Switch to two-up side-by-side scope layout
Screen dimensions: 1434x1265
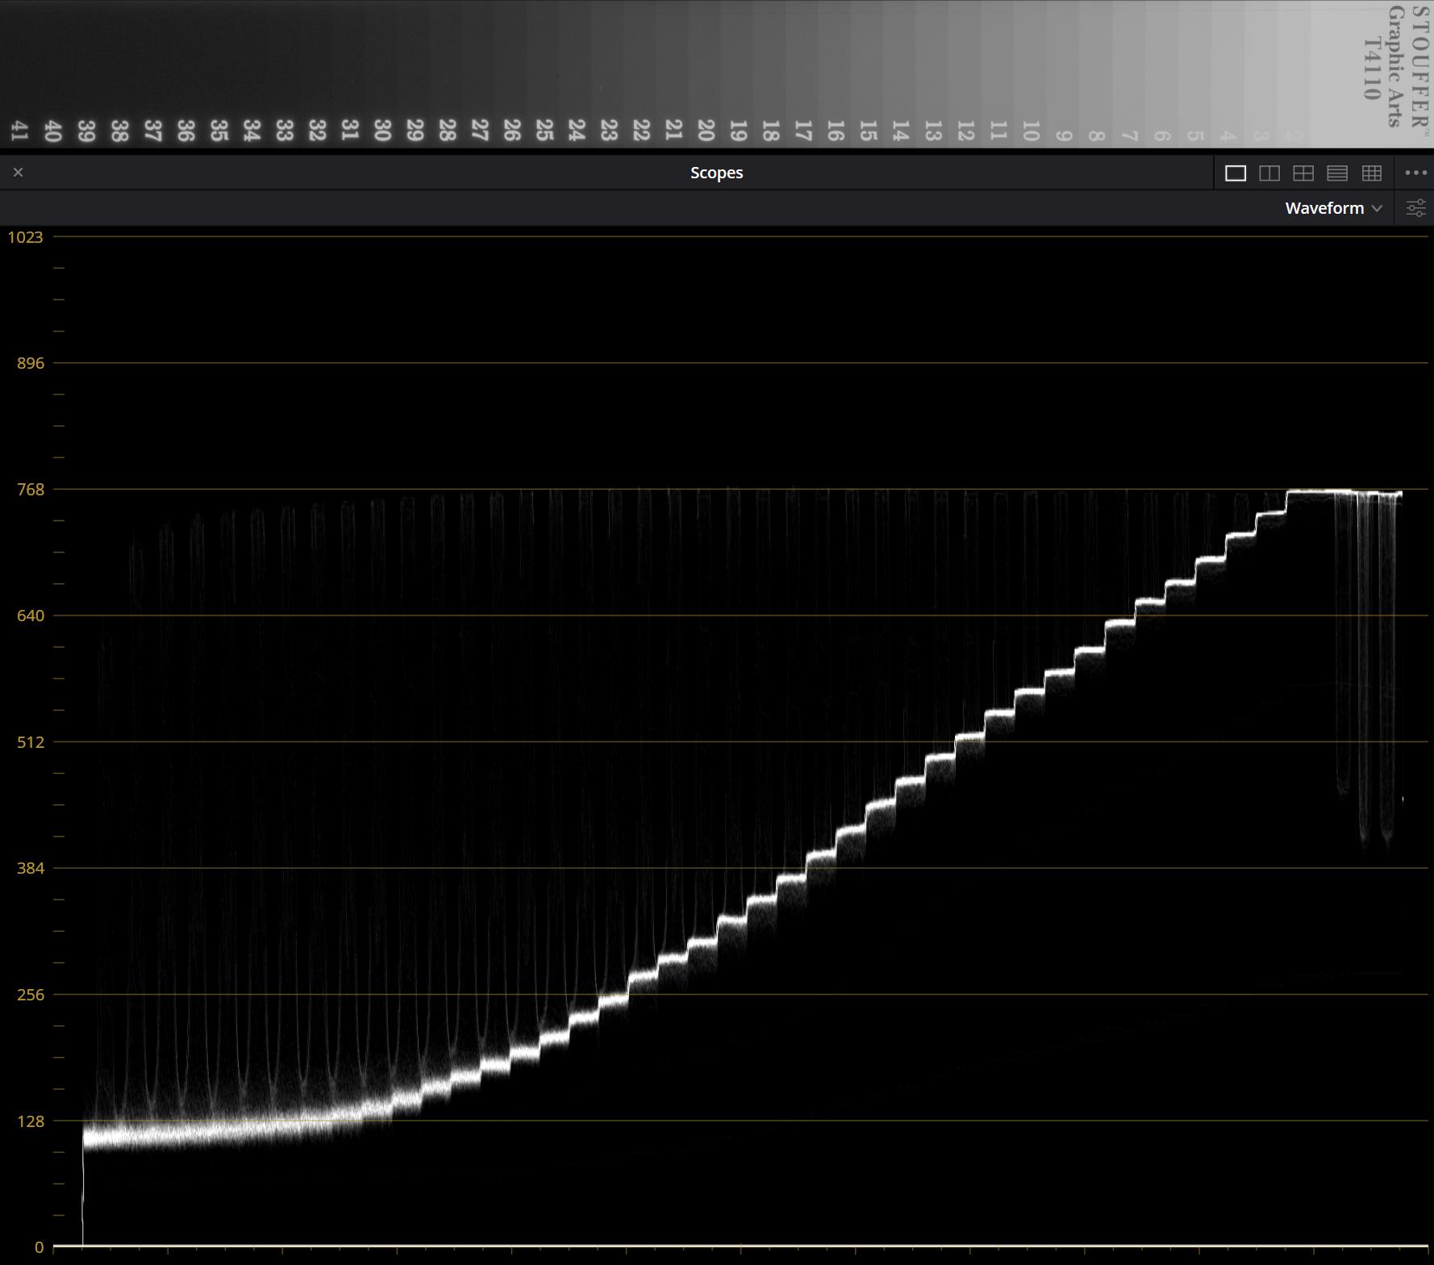[1269, 173]
